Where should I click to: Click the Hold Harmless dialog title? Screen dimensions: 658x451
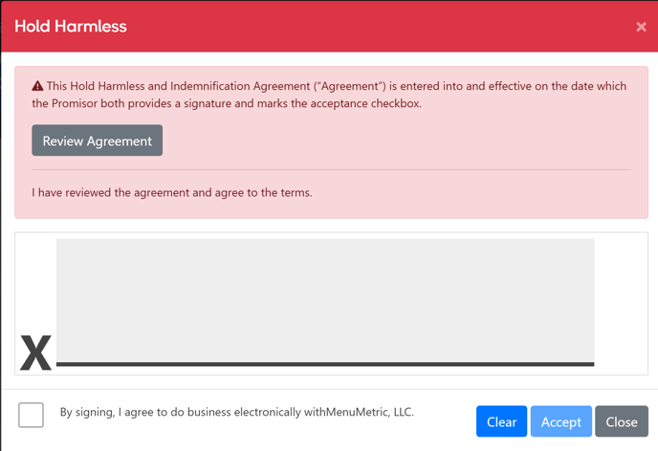click(71, 27)
